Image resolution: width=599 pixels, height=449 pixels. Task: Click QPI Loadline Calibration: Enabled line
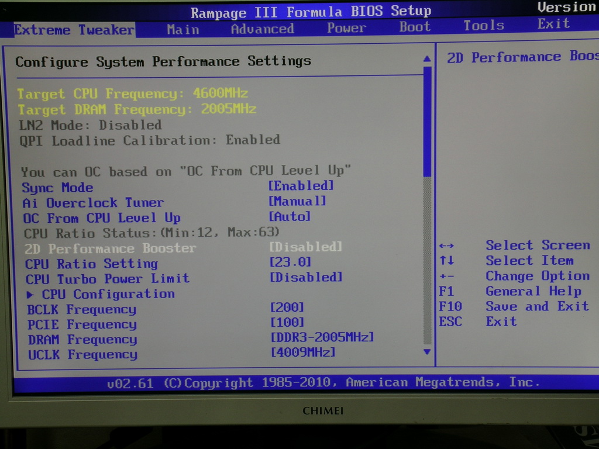click(150, 140)
